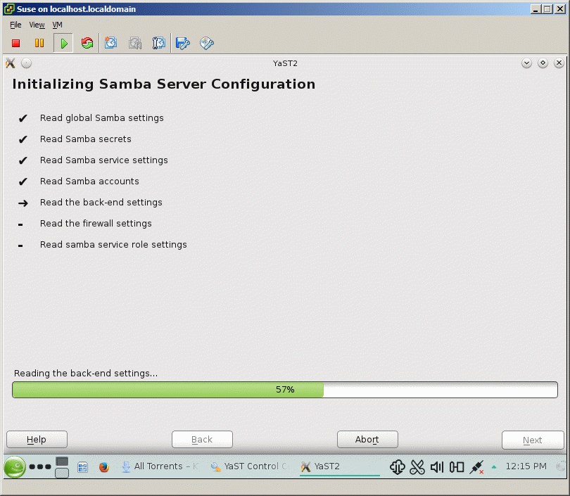Maximize the YaST2 window with the diamond button
Screen dimensions: 570x496
pyautogui.click(x=543, y=63)
